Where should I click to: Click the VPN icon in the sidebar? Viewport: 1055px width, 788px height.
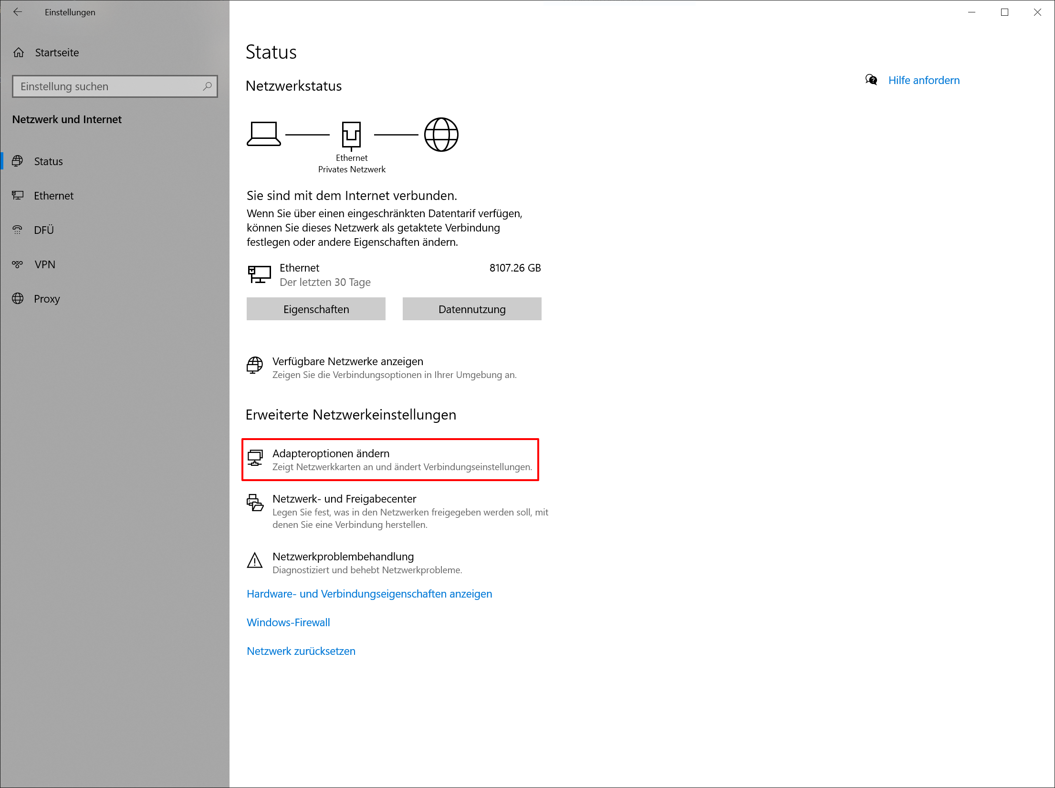[18, 264]
